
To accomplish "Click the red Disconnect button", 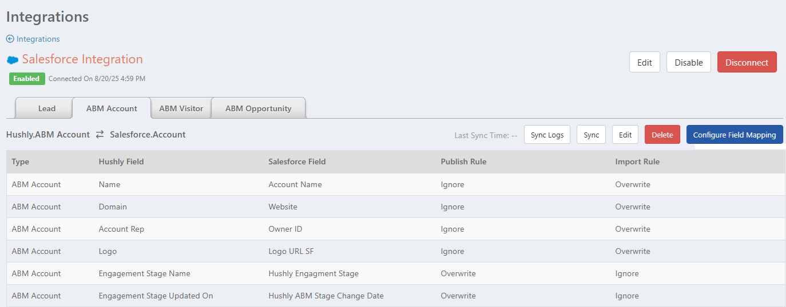I will [747, 62].
